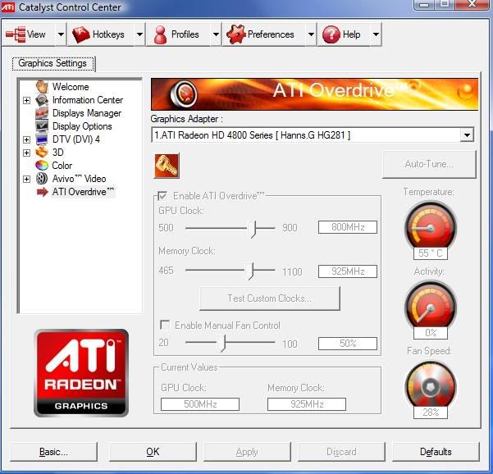Click the Information Center icon
The width and height of the screenshot is (493, 474).
coord(42,100)
